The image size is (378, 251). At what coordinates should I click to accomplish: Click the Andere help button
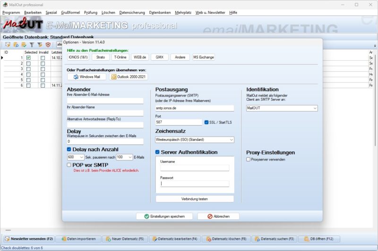180,57
